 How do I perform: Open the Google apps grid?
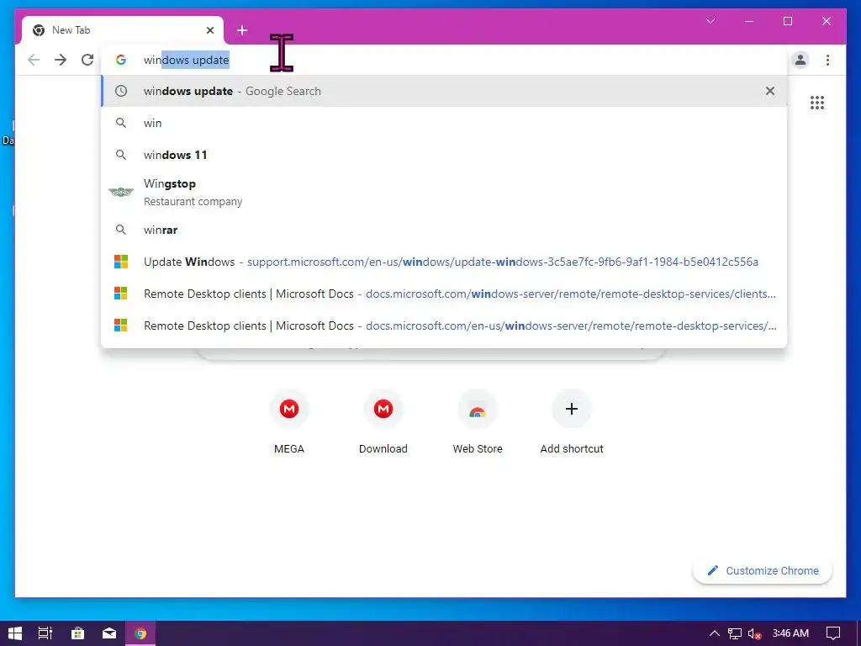(817, 103)
